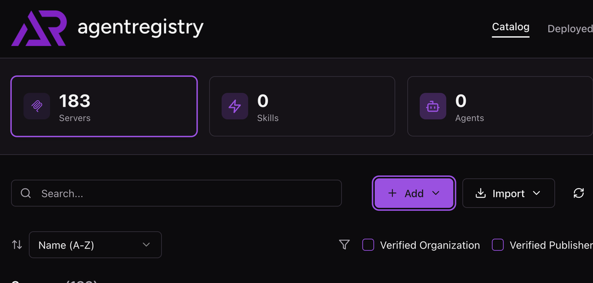The height and width of the screenshot is (283, 593).
Task: Open the Deployed tab
Action: click(x=569, y=28)
